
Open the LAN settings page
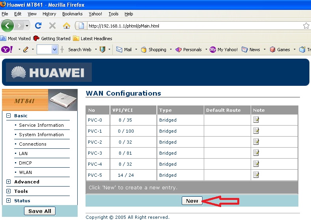(23, 153)
